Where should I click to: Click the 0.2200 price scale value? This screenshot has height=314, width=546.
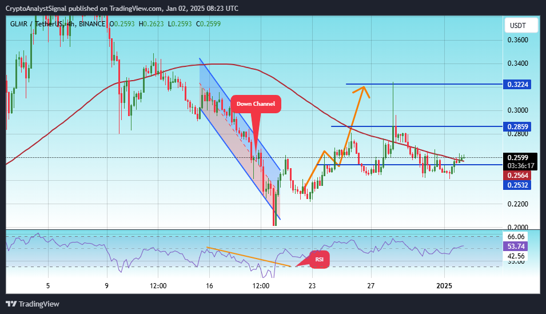(x=518, y=204)
